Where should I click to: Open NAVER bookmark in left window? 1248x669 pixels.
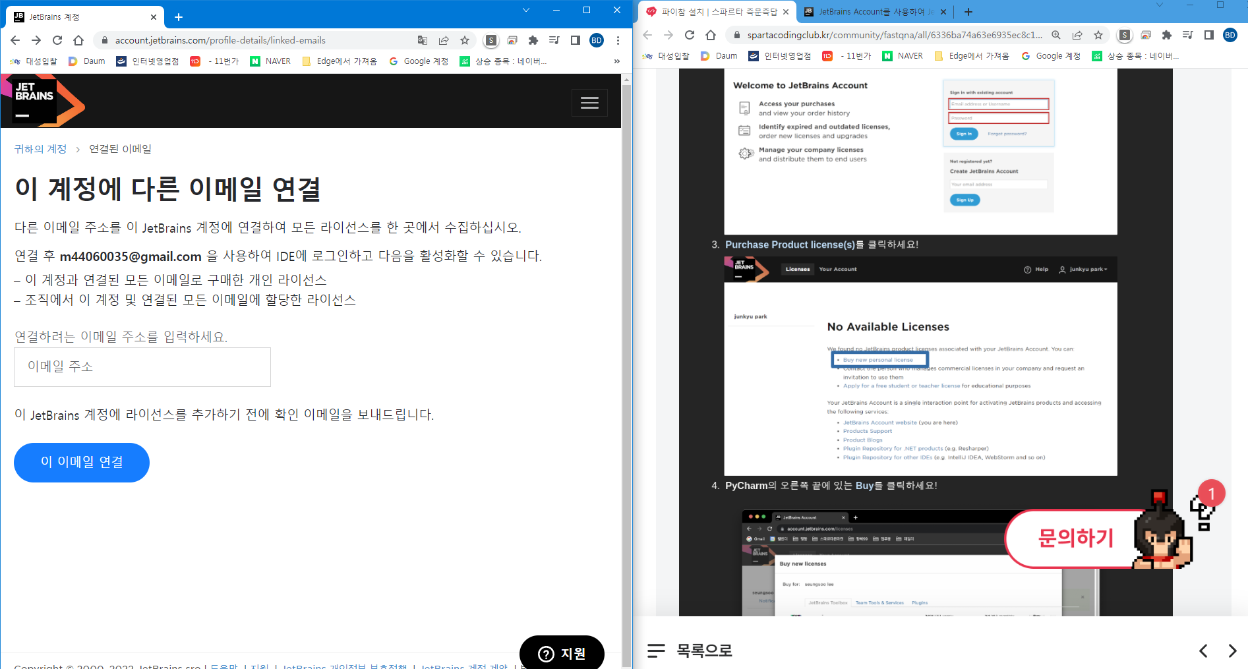point(270,61)
